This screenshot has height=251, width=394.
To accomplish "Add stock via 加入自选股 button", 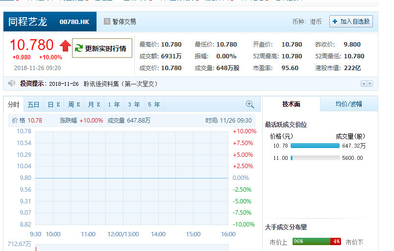I will [x=351, y=22].
